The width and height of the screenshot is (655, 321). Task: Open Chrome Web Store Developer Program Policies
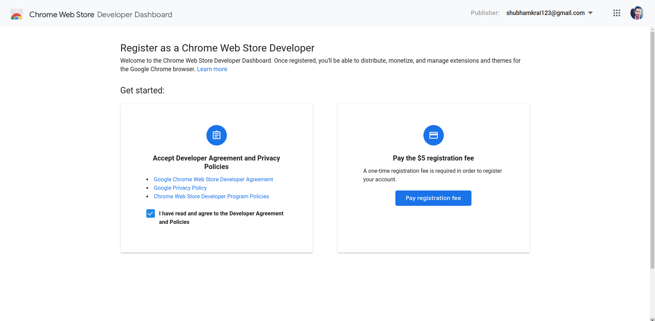click(211, 196)
